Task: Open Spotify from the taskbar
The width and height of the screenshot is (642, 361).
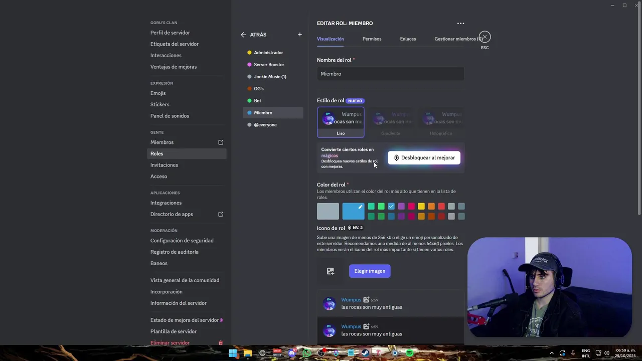Action: point(410,353)
